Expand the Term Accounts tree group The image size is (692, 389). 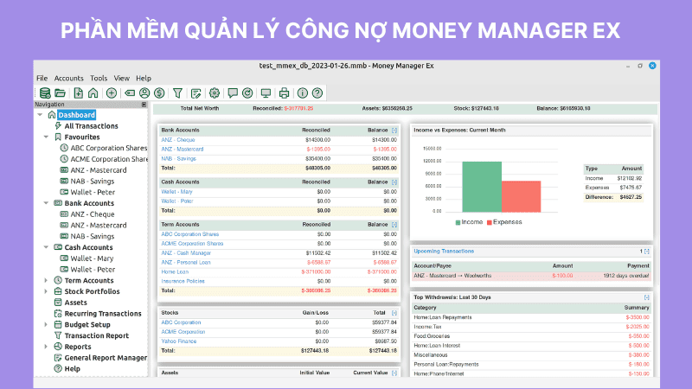(x=46, y=280)
